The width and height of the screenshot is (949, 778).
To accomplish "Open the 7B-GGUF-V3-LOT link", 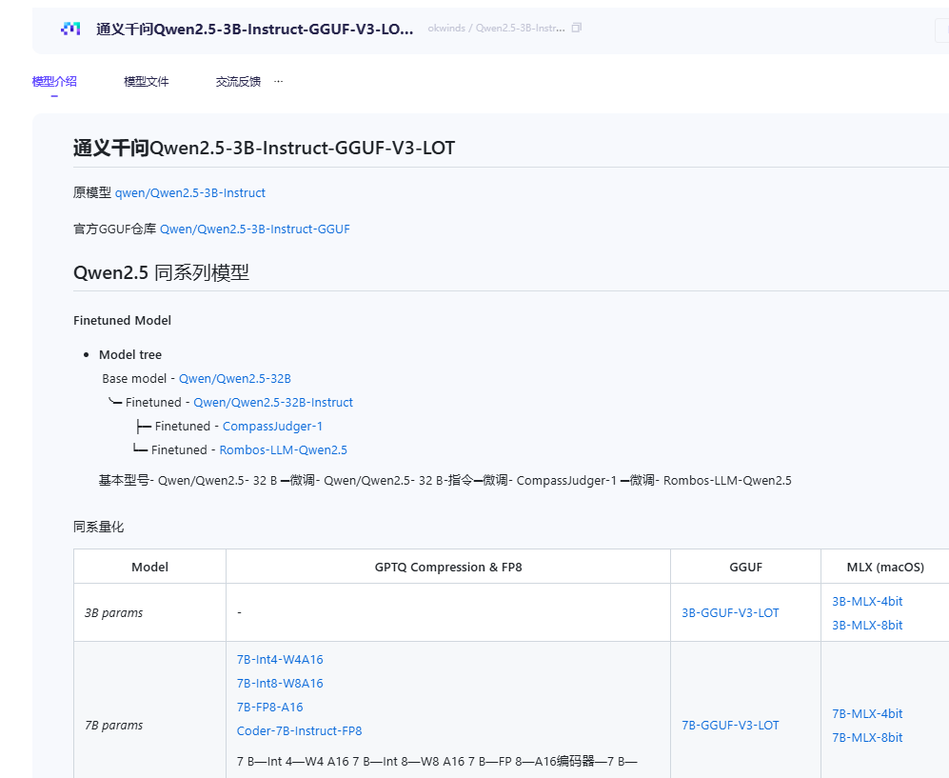I will coord(730,726).
